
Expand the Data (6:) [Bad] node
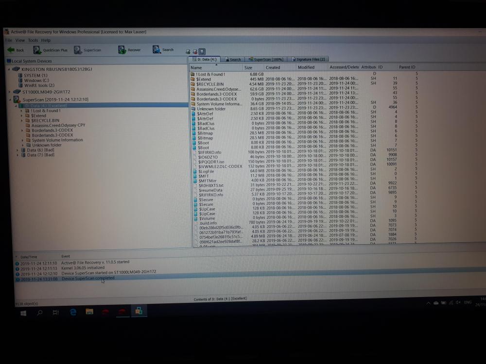click(x=17, y=150)
